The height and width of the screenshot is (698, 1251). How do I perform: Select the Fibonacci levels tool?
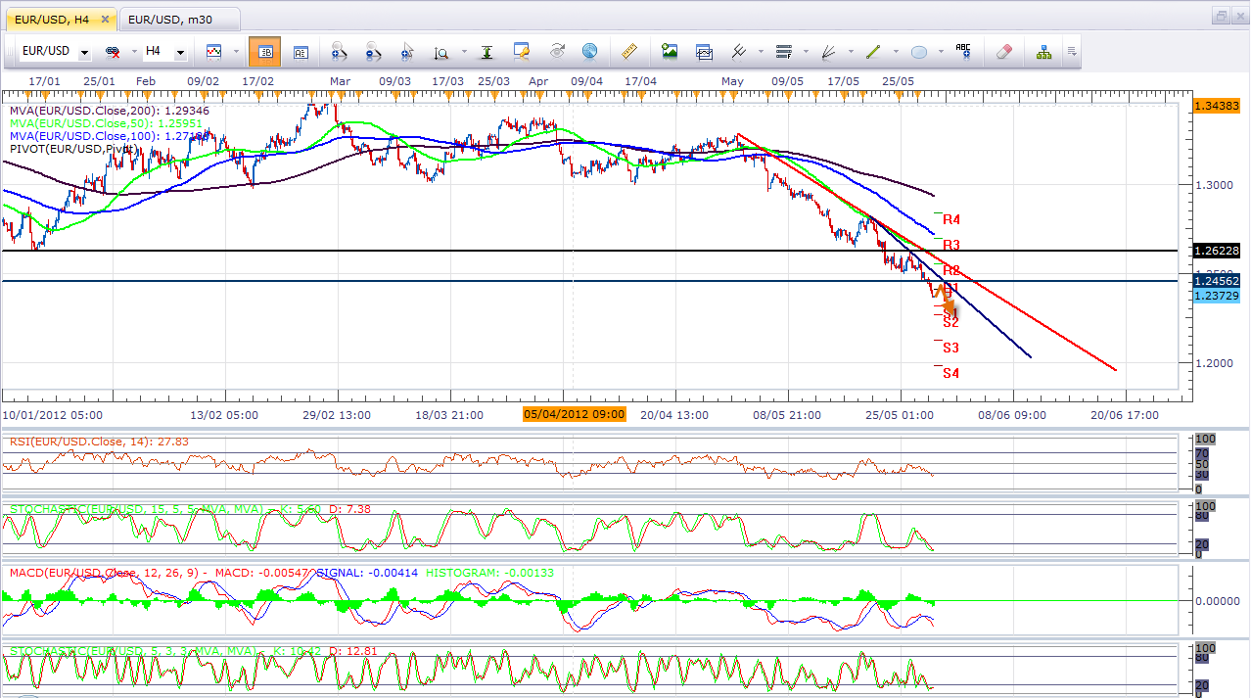click(782, 51)
